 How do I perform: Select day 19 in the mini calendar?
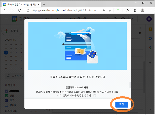coord(16,61)
